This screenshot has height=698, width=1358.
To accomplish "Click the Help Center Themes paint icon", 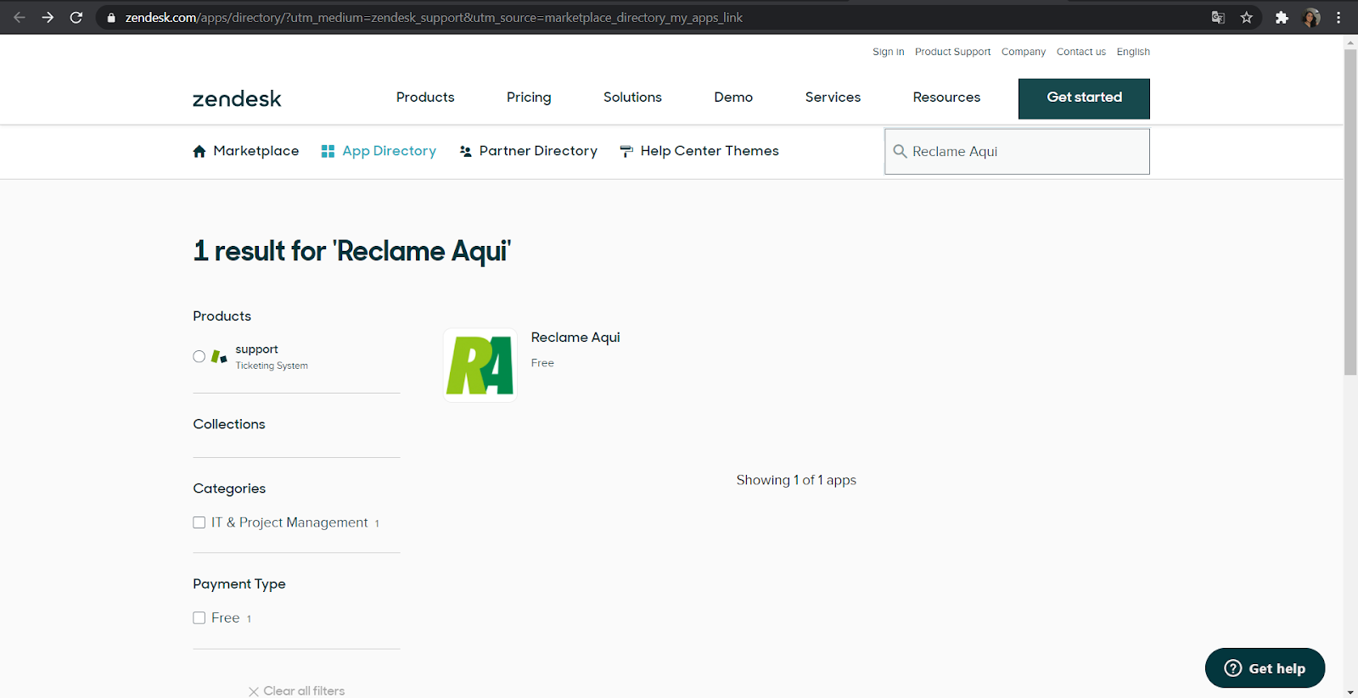I will (626, 151).
